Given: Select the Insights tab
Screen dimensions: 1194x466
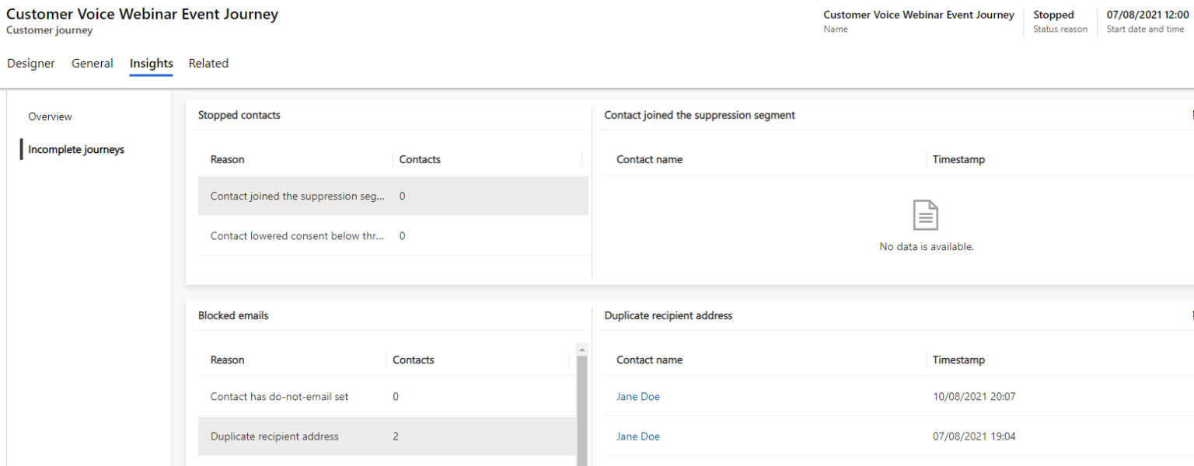Looking at the screenshot, I should [151, 64].
